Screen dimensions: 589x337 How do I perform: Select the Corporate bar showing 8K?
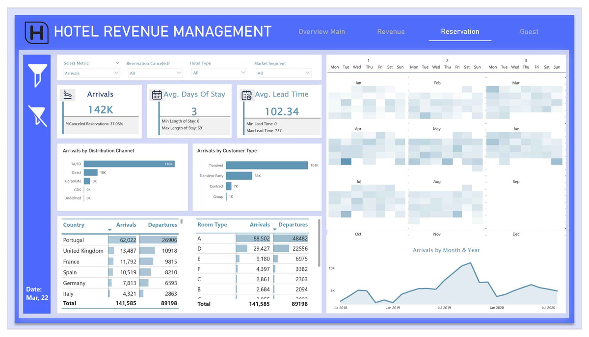87,181
